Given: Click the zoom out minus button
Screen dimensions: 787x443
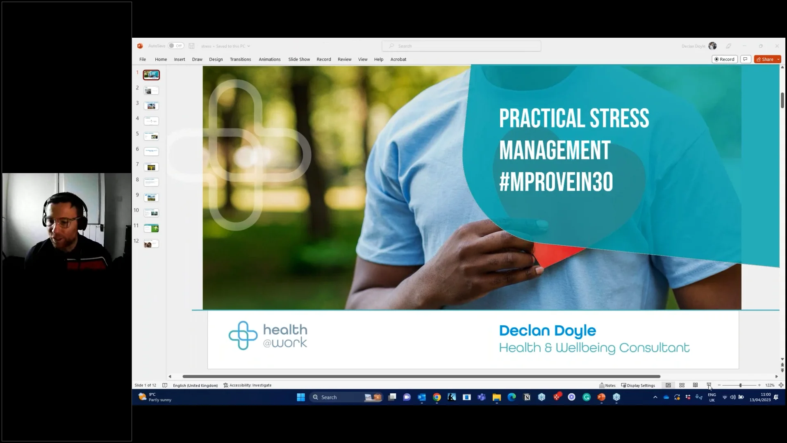Looking at the screenshot, I should coord(719,385).
